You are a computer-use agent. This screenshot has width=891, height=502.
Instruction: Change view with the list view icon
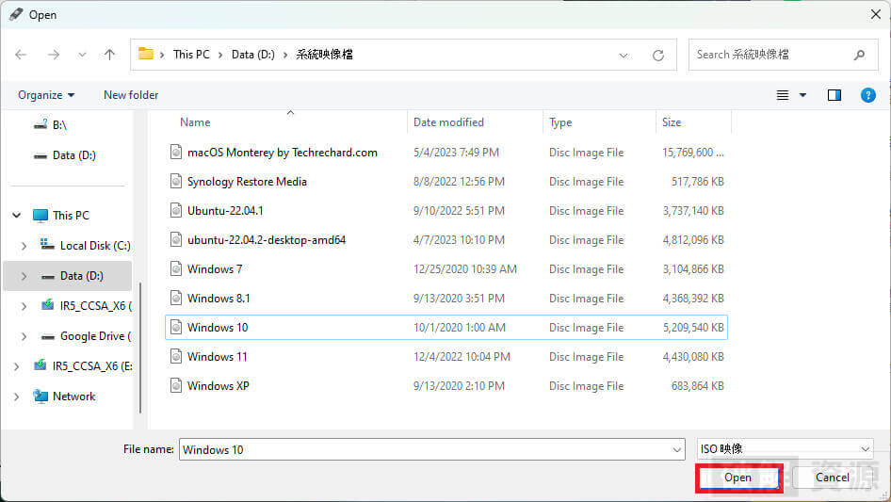tap(783, 95)
